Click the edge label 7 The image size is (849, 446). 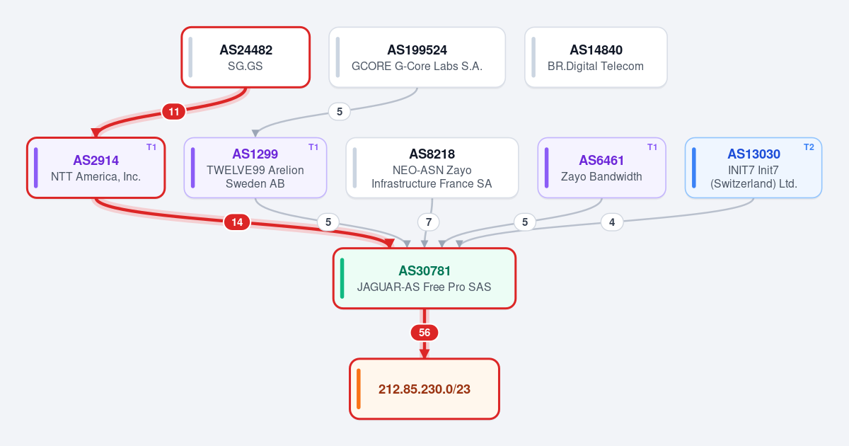click(428, 222)
